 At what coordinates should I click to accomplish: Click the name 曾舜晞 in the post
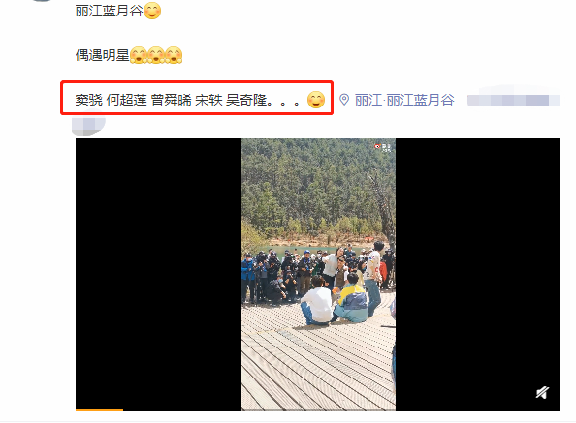[172, 100]
